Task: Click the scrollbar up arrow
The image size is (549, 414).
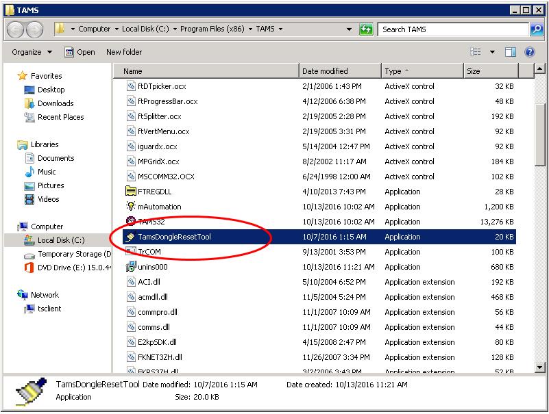Action: pyautogui.click(x=539, y=69)
